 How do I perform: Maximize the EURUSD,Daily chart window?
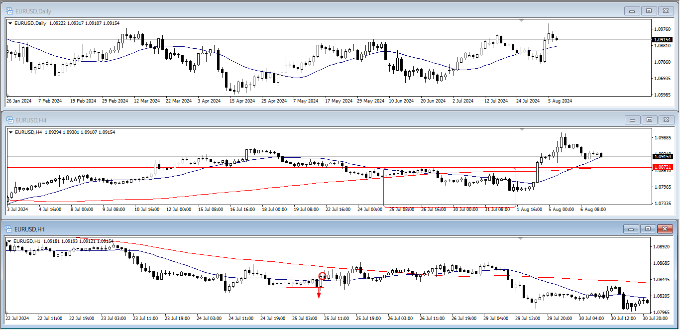[649, 11]
